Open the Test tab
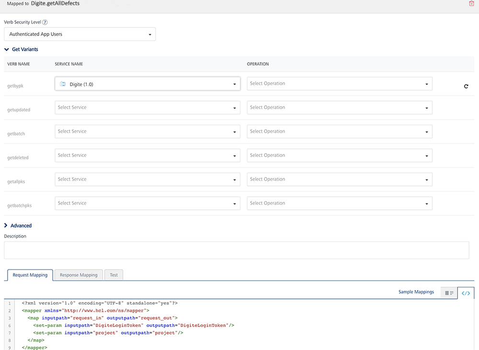This screenshot has width=479, height=350. (x=114, y=275)
